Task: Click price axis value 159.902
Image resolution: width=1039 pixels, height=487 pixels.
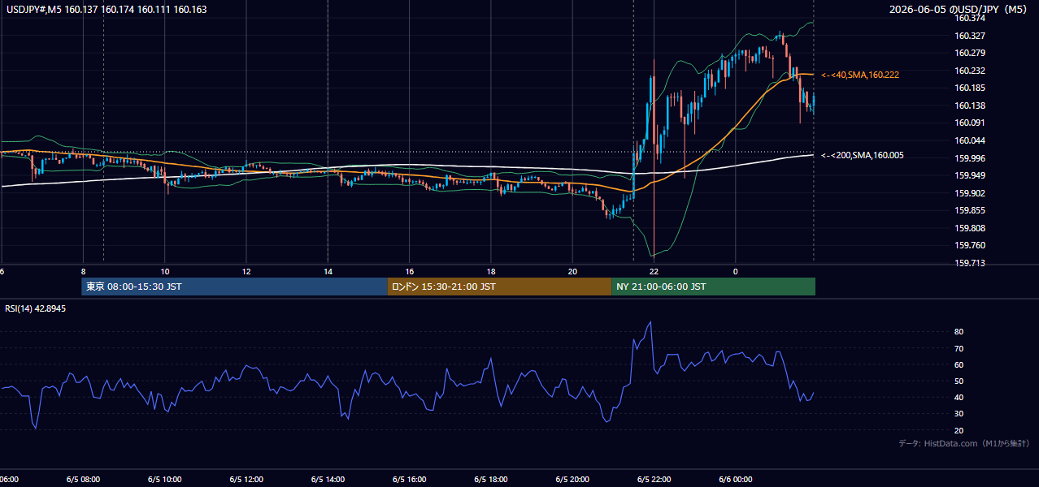Action: tap(970, 193)
